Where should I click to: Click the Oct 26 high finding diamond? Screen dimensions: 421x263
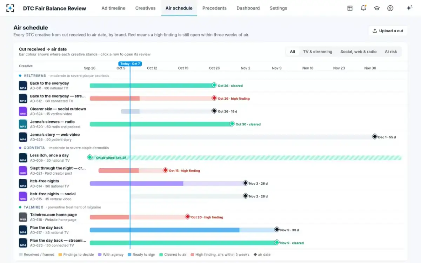(x=214, y=98)
